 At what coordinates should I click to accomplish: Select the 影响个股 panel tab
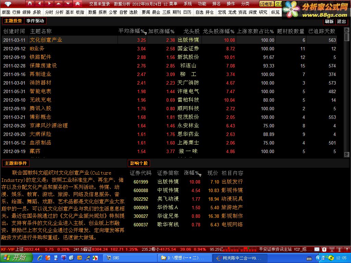[x=139, y=163]
